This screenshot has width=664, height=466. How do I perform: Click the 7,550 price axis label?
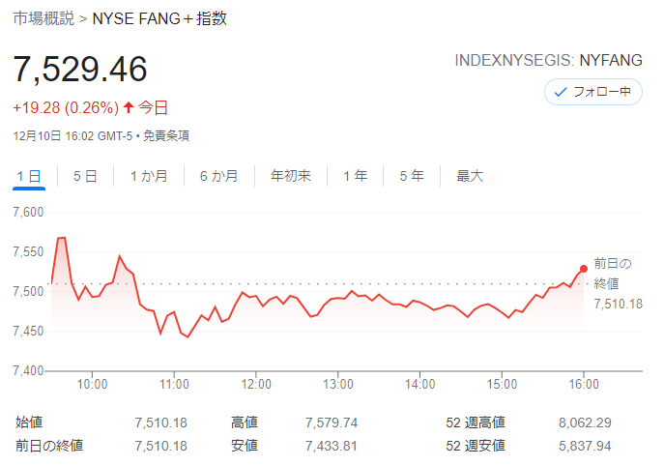[28, 251]
